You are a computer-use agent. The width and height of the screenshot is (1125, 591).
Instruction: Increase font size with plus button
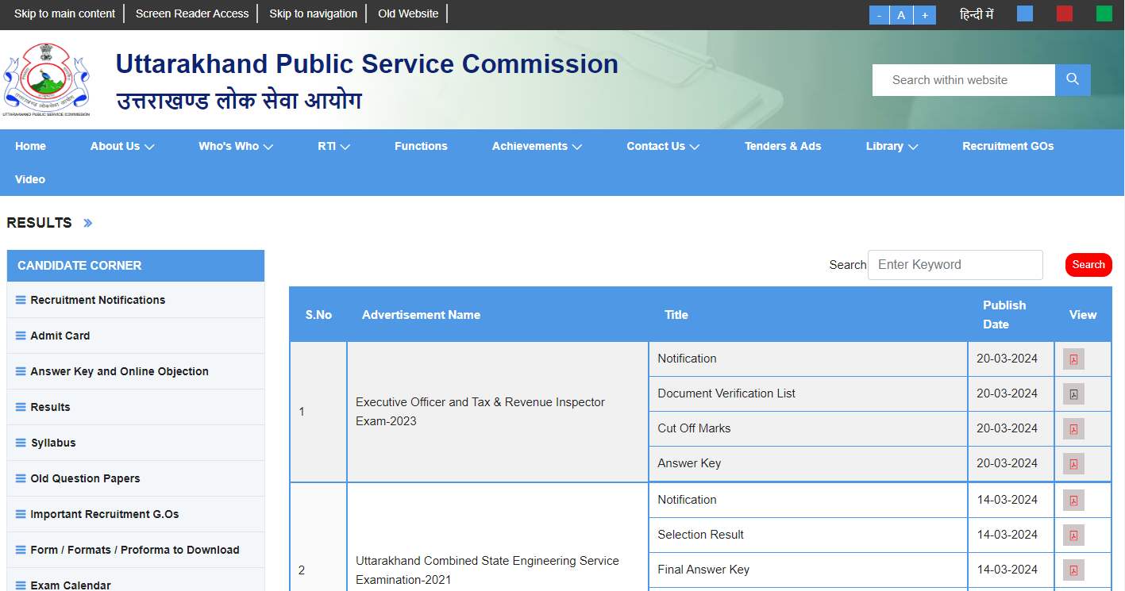(925, 15)
